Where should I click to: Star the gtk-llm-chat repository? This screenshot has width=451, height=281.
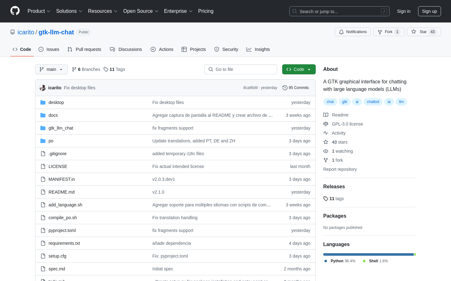(x=424, y=32)
